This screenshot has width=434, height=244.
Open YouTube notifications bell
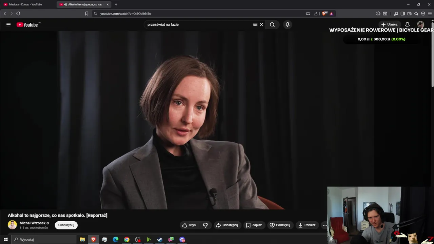click(x=408, y=24)
